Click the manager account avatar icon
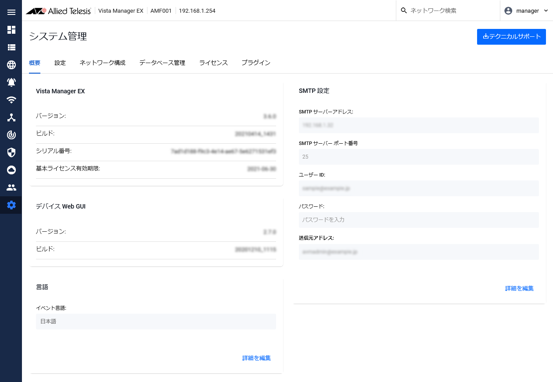The height and width of the screenshot is (382, 553). (x=508, y=11)
